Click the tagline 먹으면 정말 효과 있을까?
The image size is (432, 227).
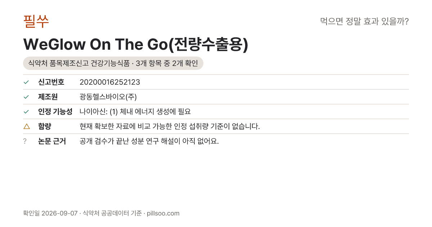coord(364,22)
